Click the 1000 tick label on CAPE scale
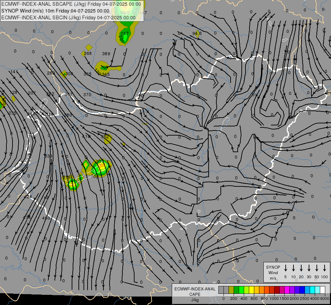 click(x=274, y=299)
